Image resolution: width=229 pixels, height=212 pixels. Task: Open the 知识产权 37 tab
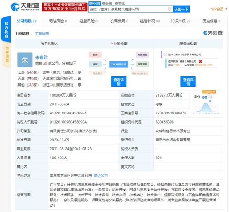180,21
